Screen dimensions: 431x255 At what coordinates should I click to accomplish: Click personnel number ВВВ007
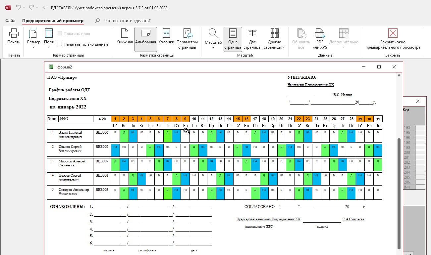tap(102, 161)
